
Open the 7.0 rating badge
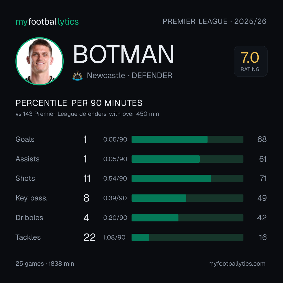pyautogui.click(x=251, y=61)
